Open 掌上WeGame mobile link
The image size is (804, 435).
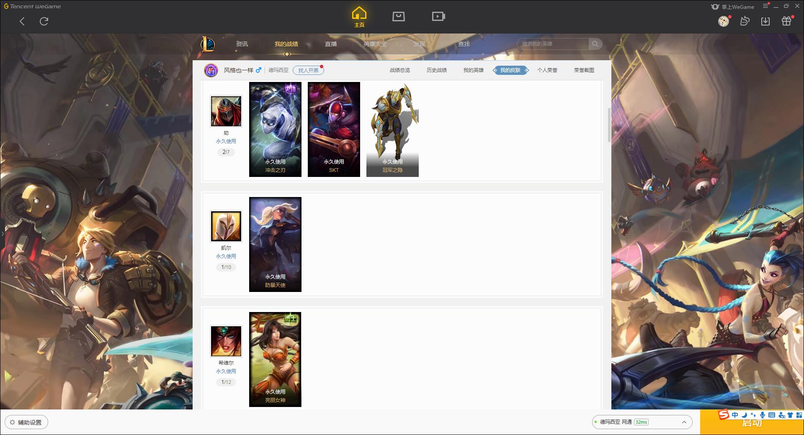click(733, 7)
